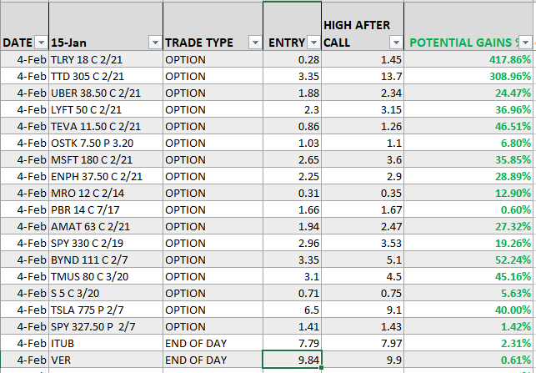
Task: Select cell TSLA 775 P 2/7
Action: click(x=106, y=310)
